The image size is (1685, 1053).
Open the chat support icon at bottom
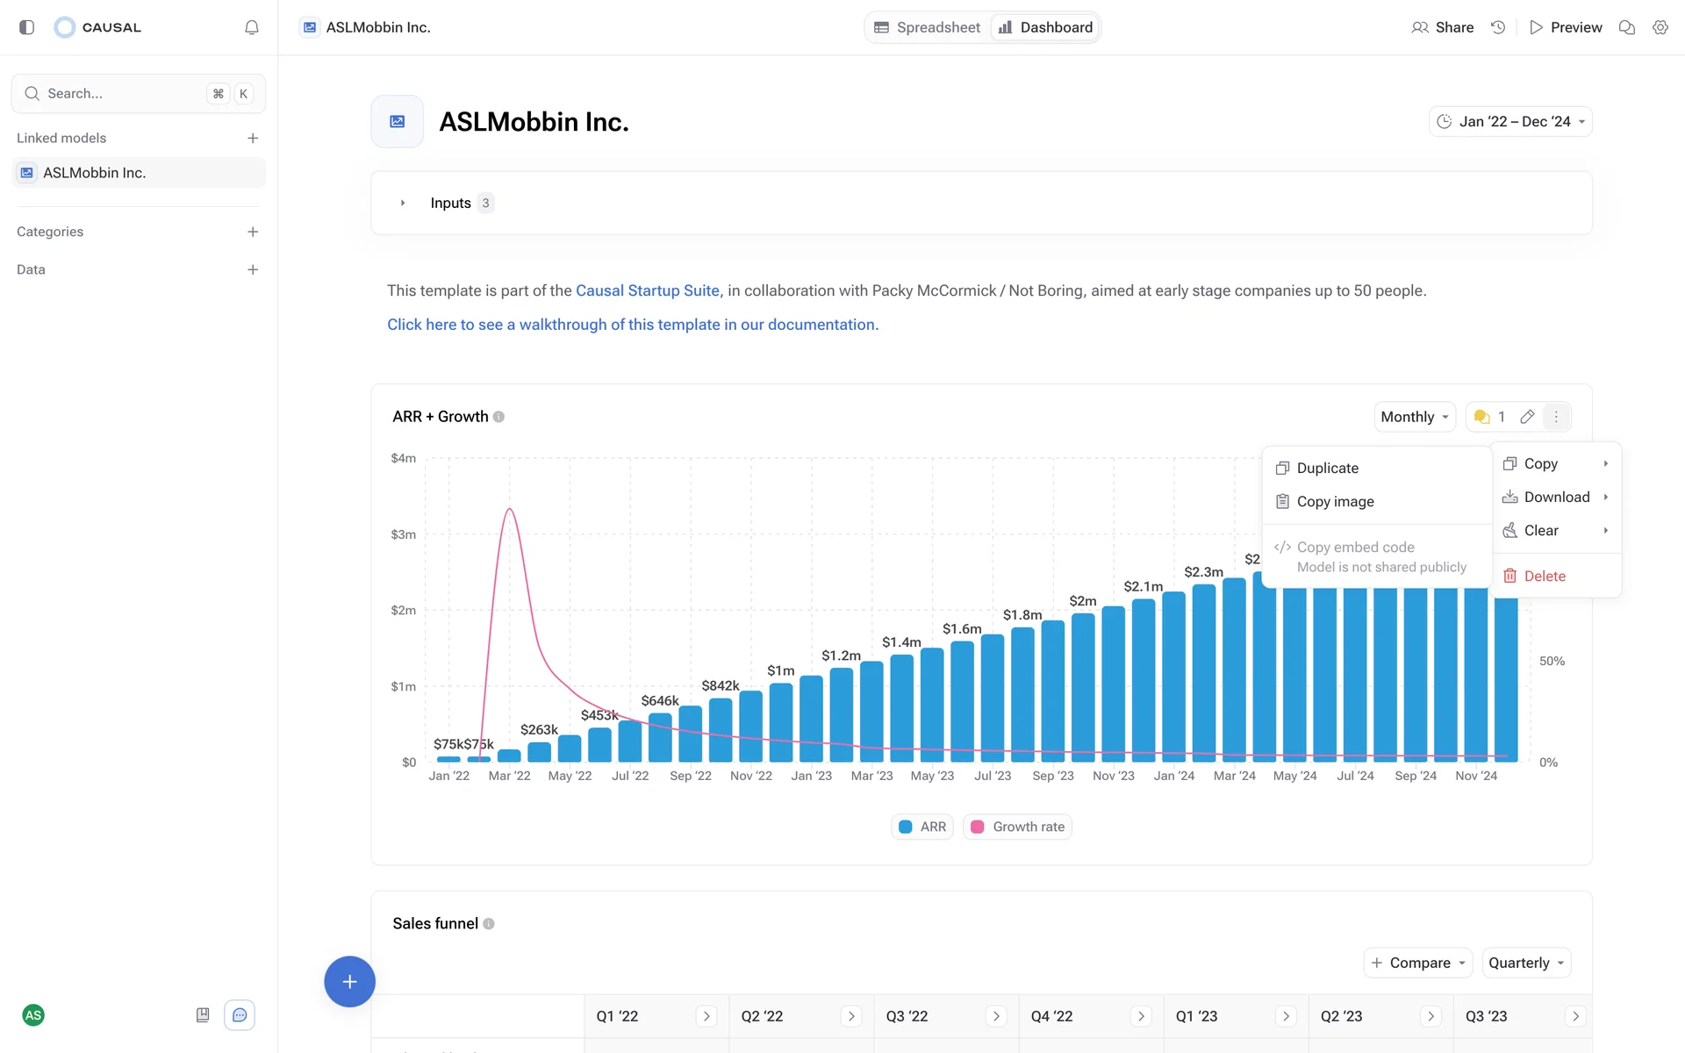coord(240,1015)
